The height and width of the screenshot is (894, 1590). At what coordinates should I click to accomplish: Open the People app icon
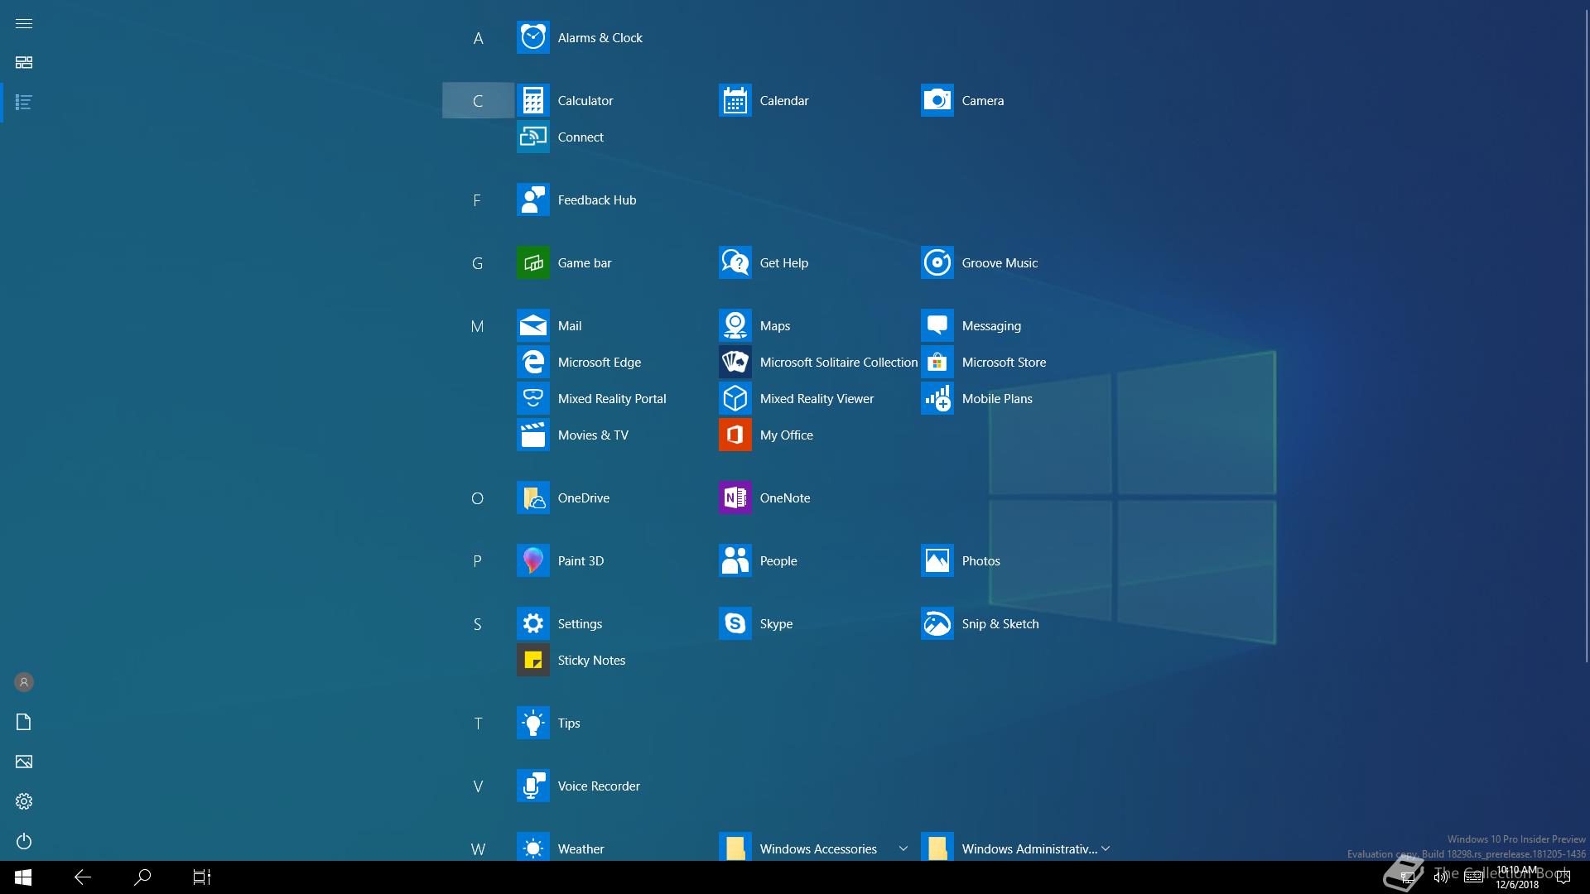click(735, 560)
